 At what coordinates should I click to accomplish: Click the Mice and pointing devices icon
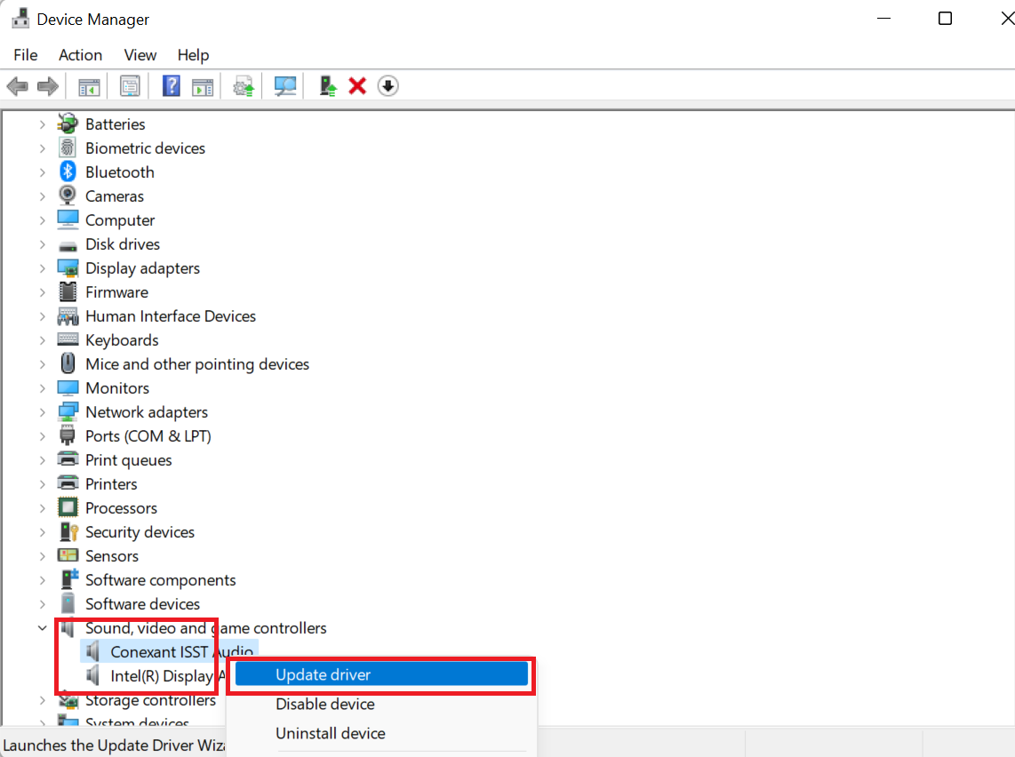[68, 363]
